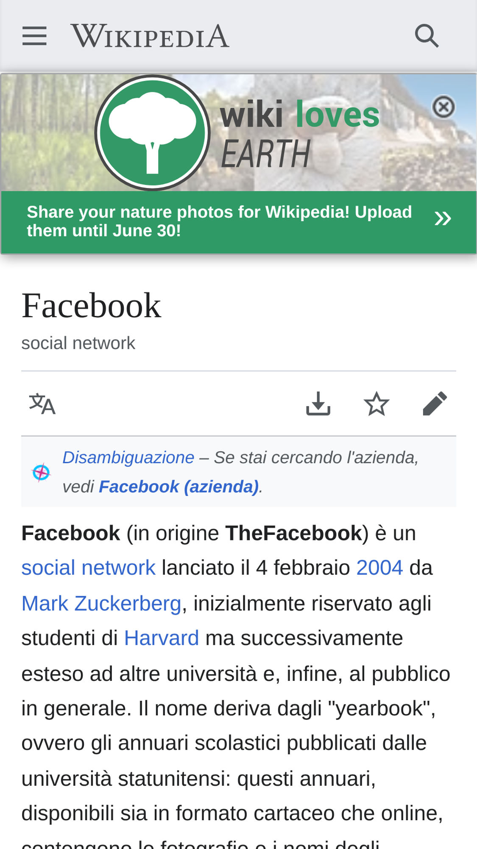Expand banner with double chevron arrow
Screen dimensions: 477x849
(x=443, y=219)
